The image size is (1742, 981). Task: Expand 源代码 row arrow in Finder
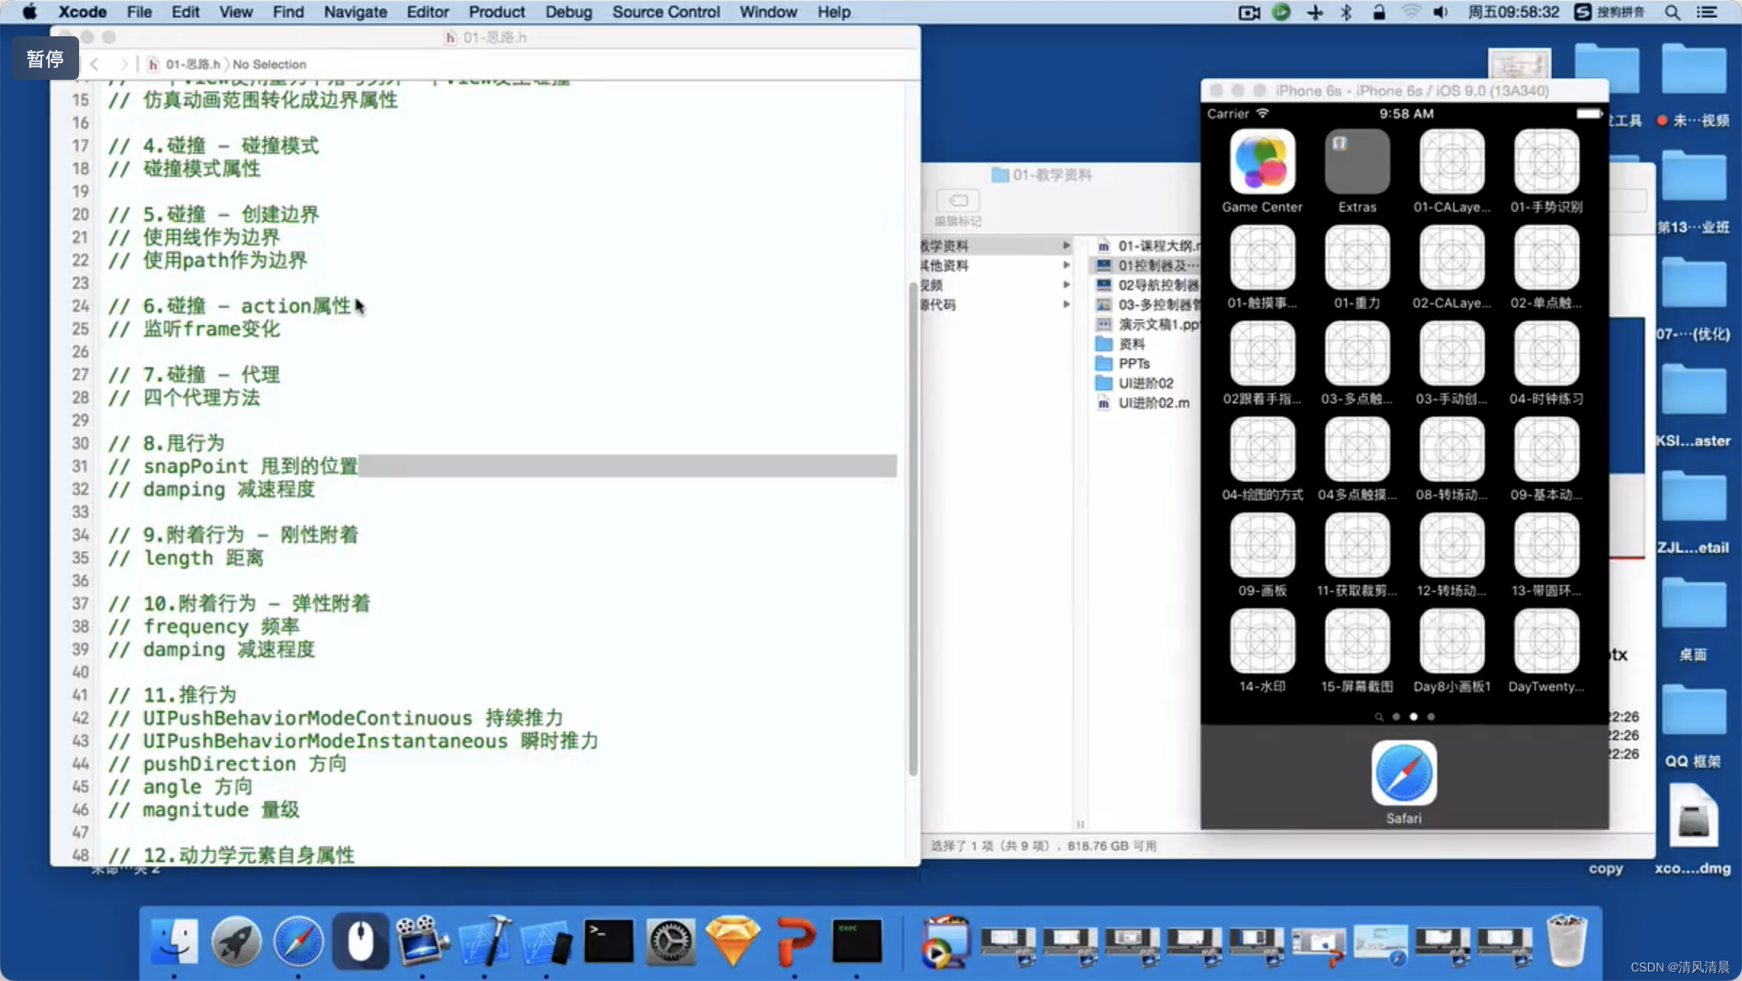1066,305
